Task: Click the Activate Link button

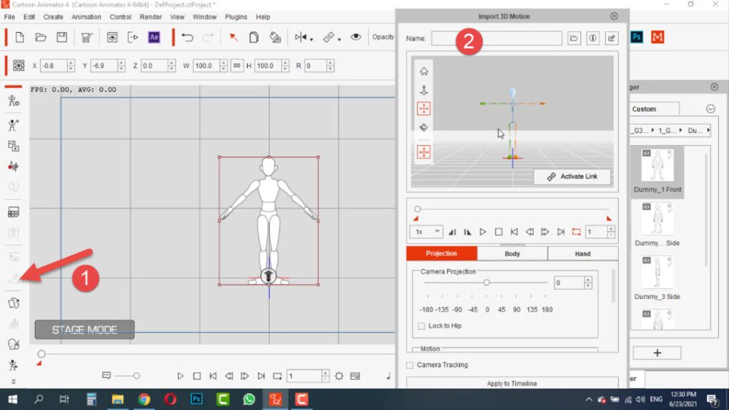Action: pyautogui.click(x=572, y=177)
